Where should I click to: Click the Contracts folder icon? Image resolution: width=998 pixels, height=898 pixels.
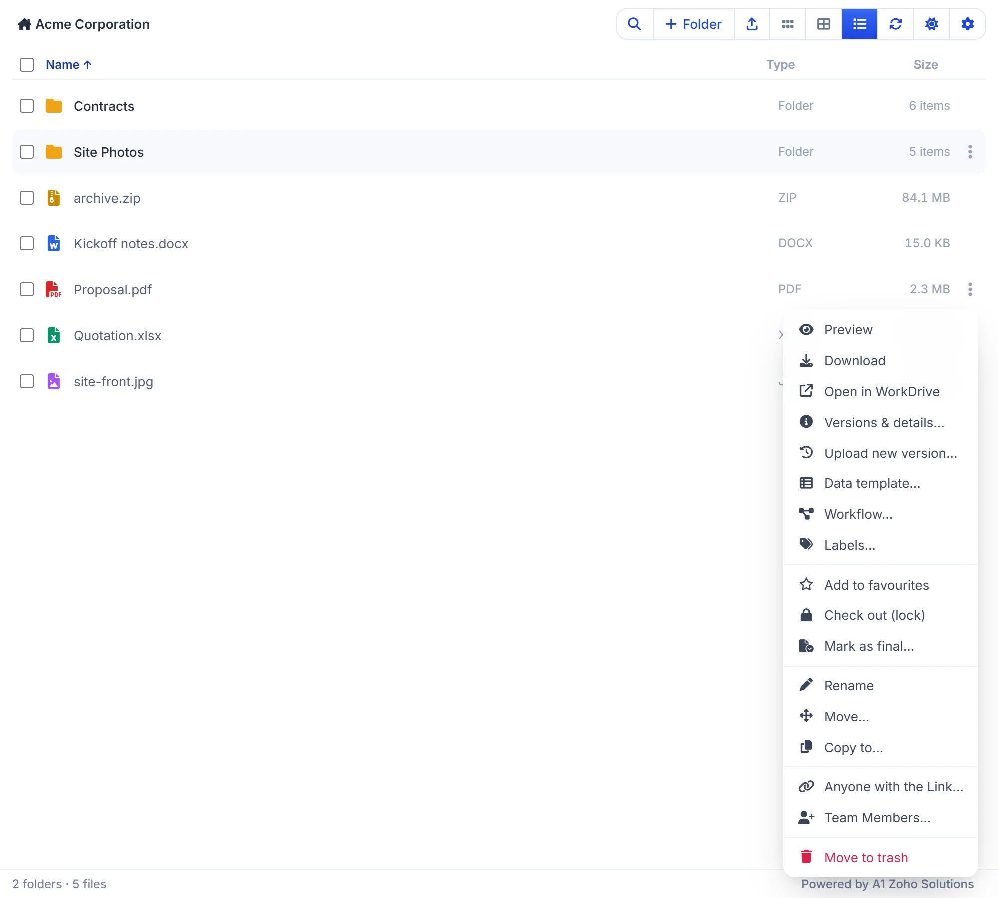point(54,106)
